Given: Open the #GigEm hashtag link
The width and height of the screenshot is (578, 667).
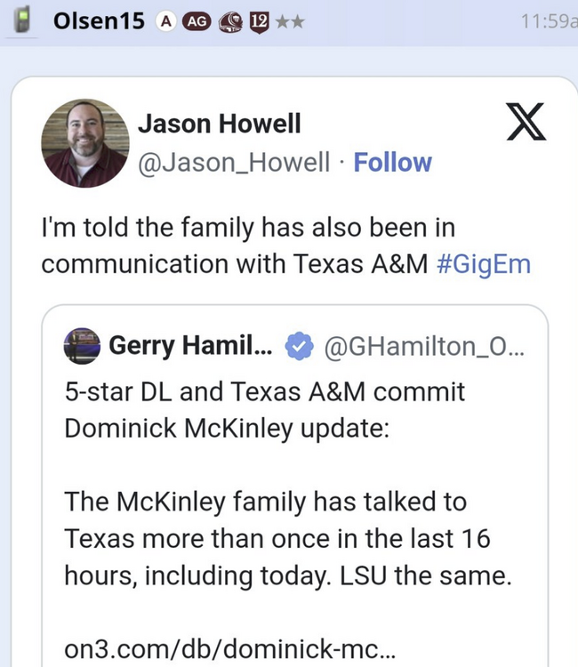Looking at the screenshot, I should click(x=484, y=265).
